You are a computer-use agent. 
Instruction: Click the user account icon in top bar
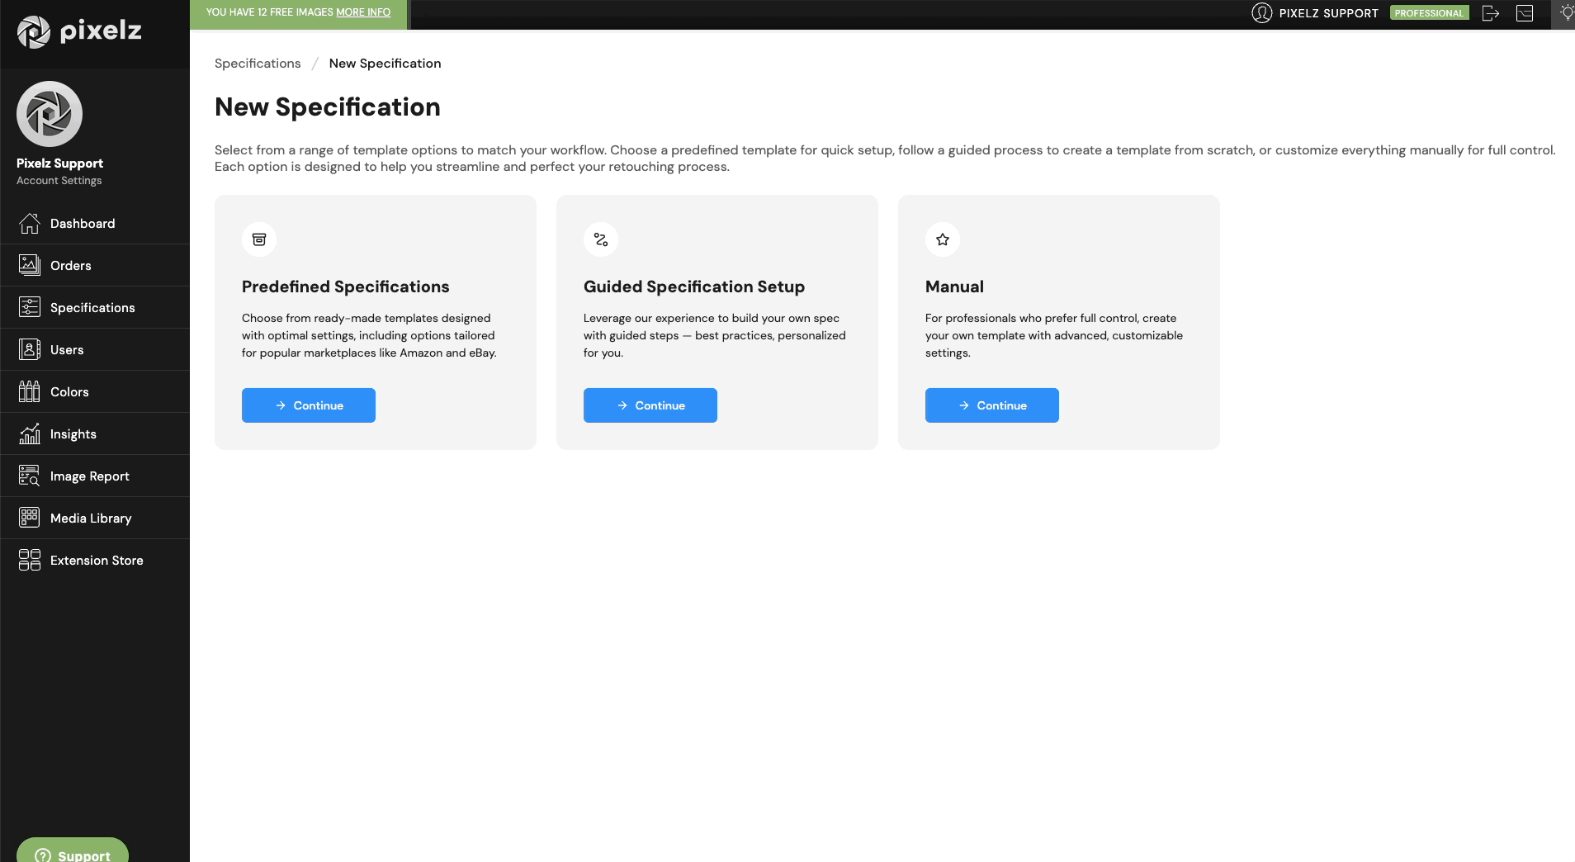pyautogui.click(x=1261, y=13)
